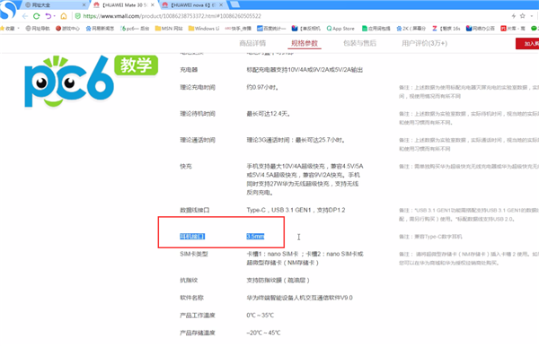This screenshot has width=539, height=346.
Task: Click the 充电器 spec label
Action: (189, 70)
